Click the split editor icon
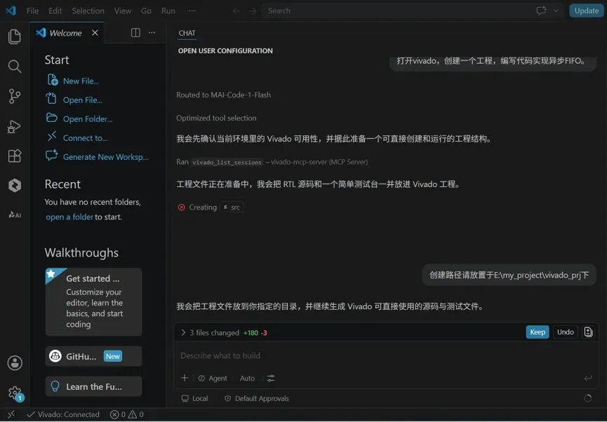Viewport: 607px width, 422px height. 135,32
